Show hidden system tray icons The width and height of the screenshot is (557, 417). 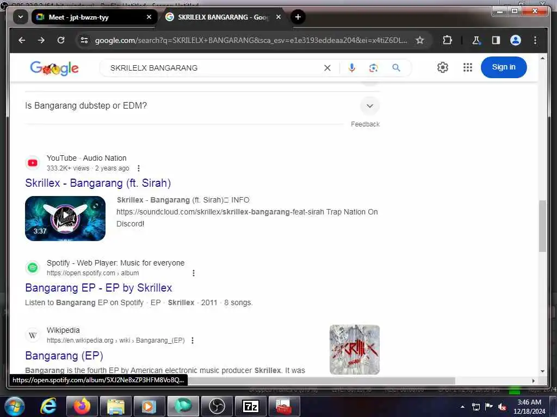point(462,407)
